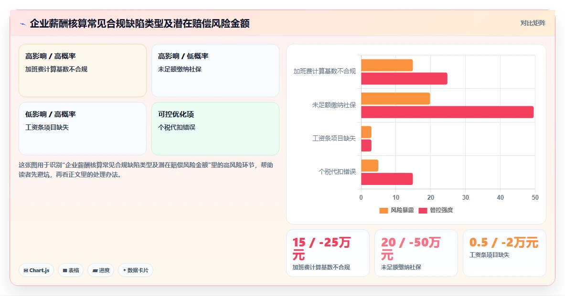The height and width of the screenshot is (296, 565).
Task: Toggle the 管控强度 red legend swatch
Action: (423, 210)
